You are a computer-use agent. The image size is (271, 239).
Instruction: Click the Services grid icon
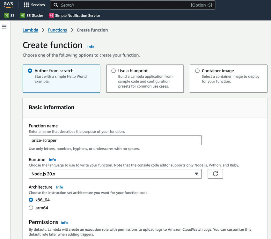(x=26, y=4)
